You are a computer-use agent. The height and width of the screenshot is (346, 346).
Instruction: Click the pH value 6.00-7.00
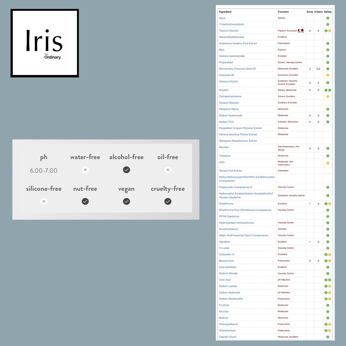click(44, 171)
